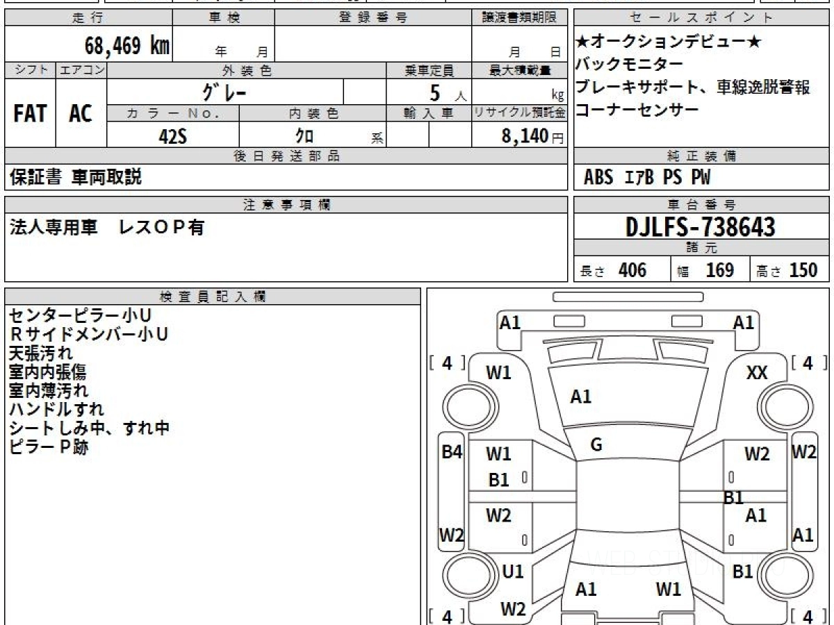Select the 走行 column header

click(88, 18)
